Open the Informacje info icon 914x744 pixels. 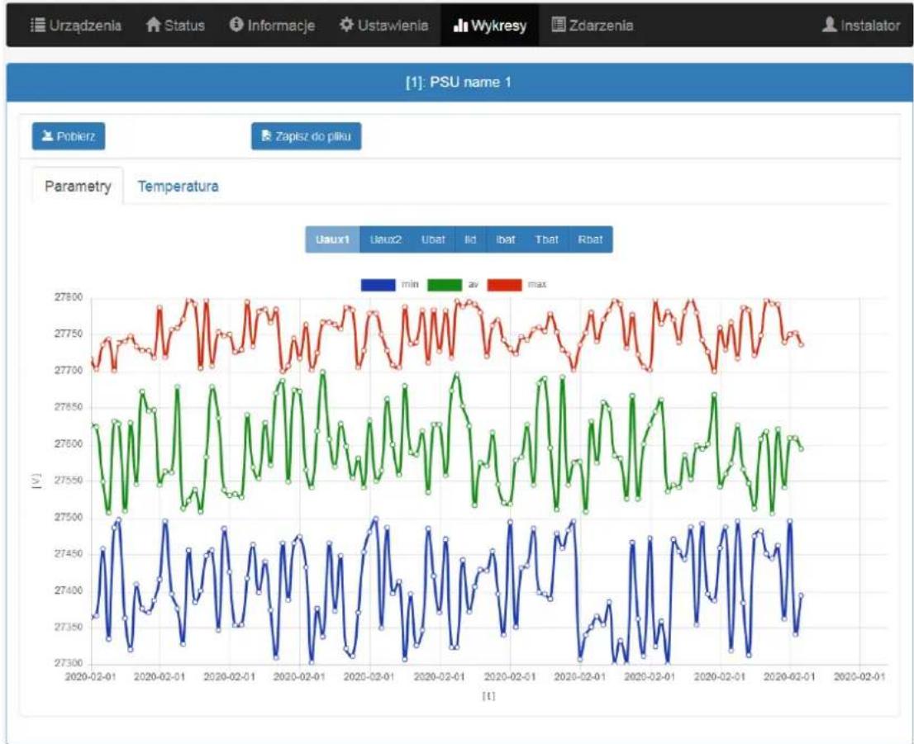tap(236, 25)
